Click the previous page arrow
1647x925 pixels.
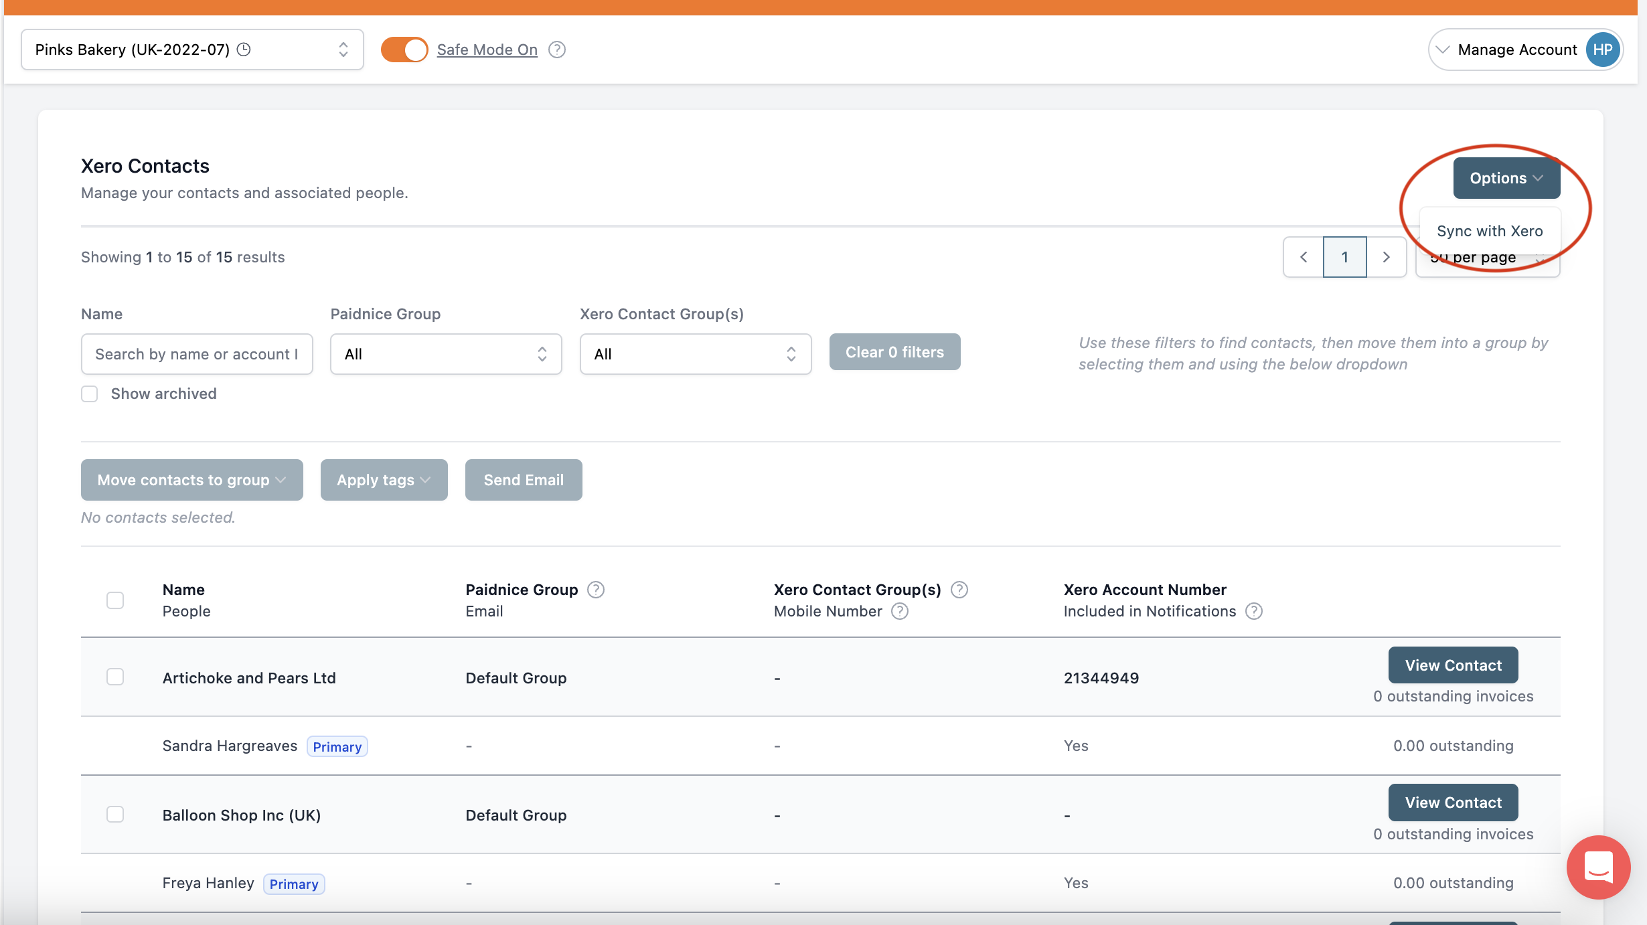click(1303, 256)
